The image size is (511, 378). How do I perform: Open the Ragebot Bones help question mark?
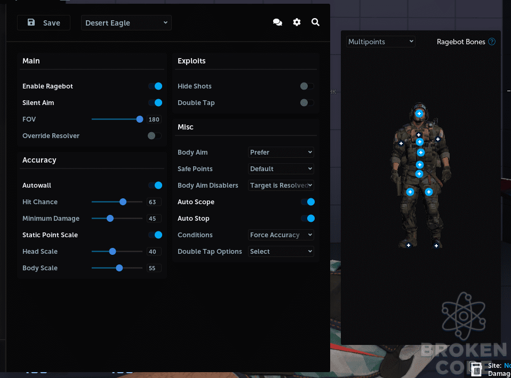[x=492, y=42]
